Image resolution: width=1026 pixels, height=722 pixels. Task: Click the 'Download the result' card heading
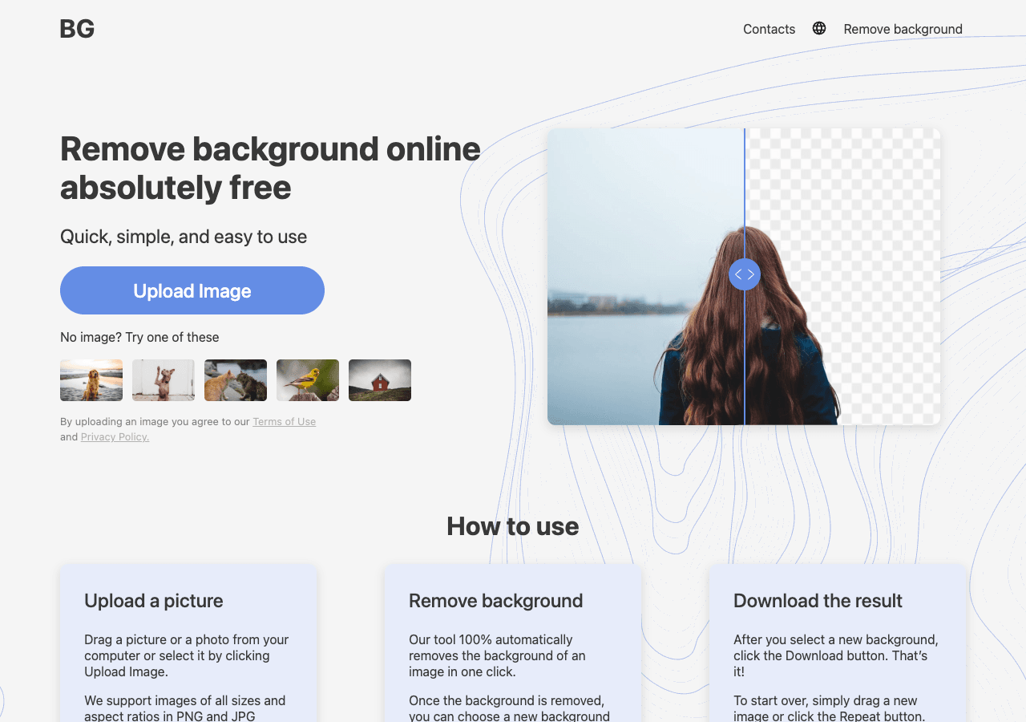click(x=818, y=601)
